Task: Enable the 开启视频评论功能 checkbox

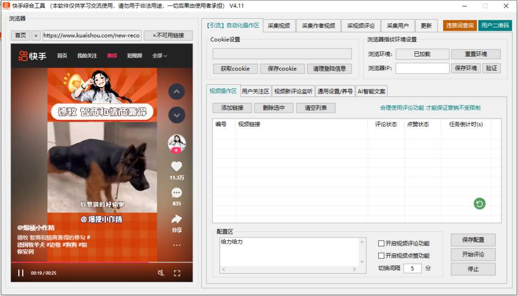Action: 382,243
